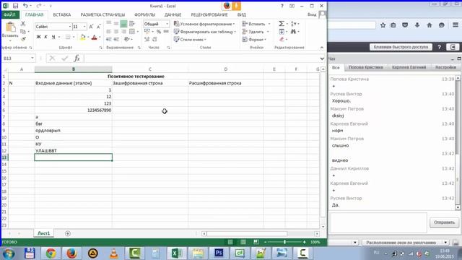This screenshot has width=462, height=260.
Task: Switch to the РЕЦЕНЗИРОВАНИЕ tab
Action: pyautogui.click(x=209, y=14)
